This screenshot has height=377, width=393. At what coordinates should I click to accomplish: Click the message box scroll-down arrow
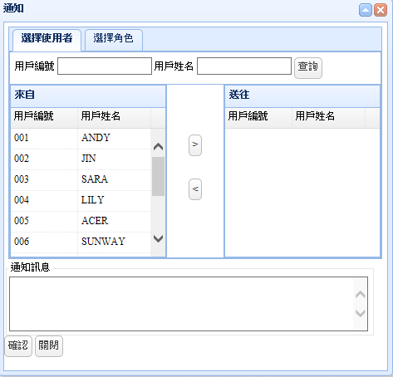coord(360,313)
